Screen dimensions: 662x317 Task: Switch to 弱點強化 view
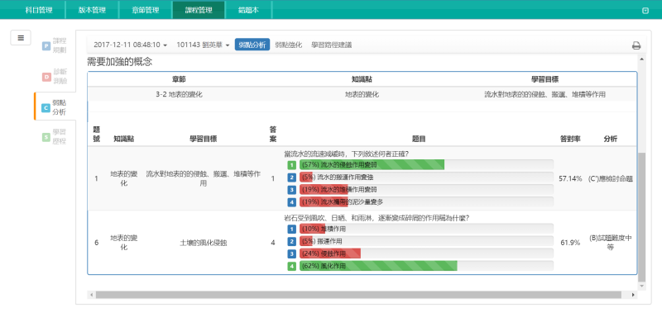pos(288,45)
